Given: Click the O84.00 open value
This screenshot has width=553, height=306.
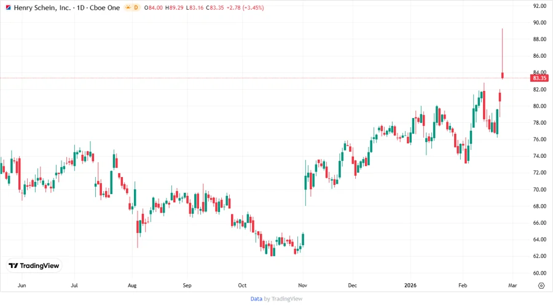Looking at the screenshot, I should (154, 8).
